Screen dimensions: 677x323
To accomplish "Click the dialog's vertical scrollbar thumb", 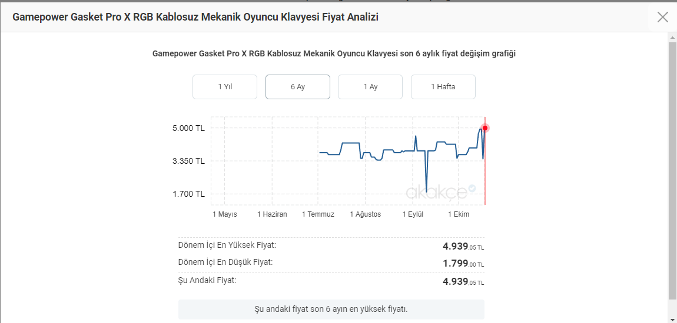I will coord(672,170).
